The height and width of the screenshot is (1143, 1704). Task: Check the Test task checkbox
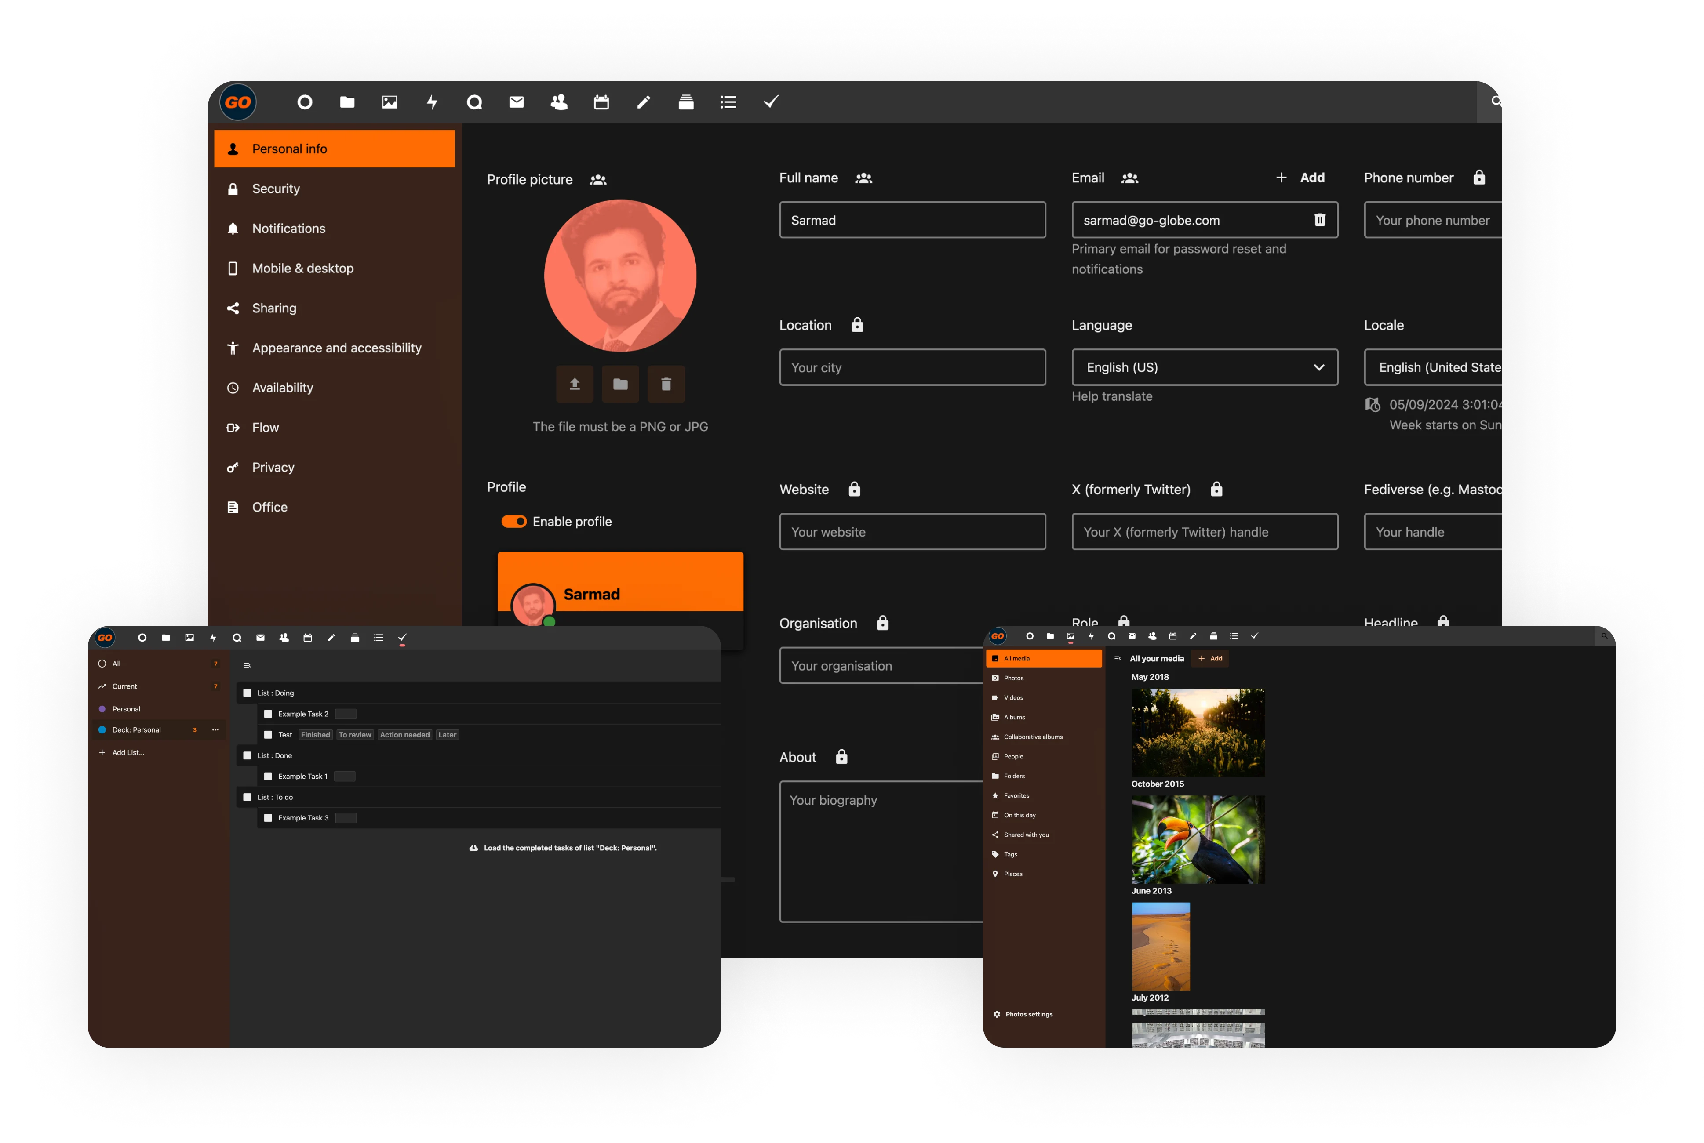268,735
